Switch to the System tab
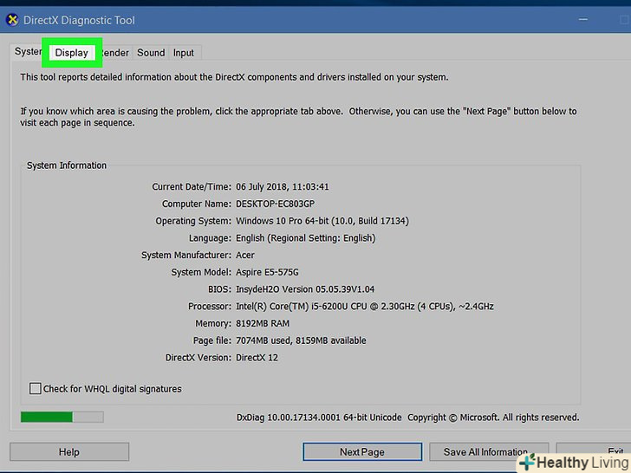The width and height of the screenshot is (631, 473). [27, 52]
